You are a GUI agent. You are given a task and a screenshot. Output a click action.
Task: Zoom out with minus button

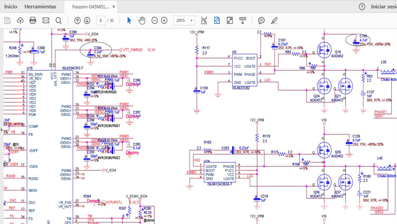point(155,20)
